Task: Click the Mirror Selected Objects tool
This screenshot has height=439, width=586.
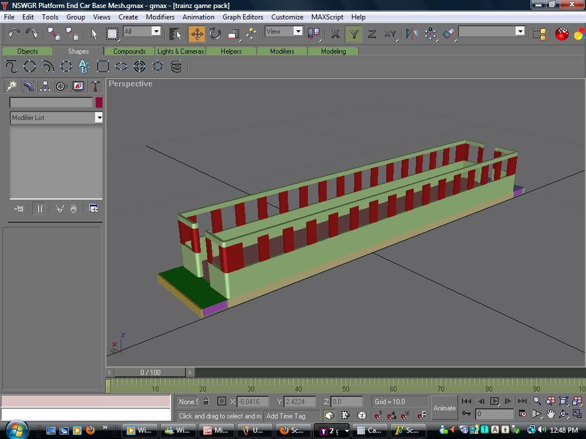Action: pos(411,34)
